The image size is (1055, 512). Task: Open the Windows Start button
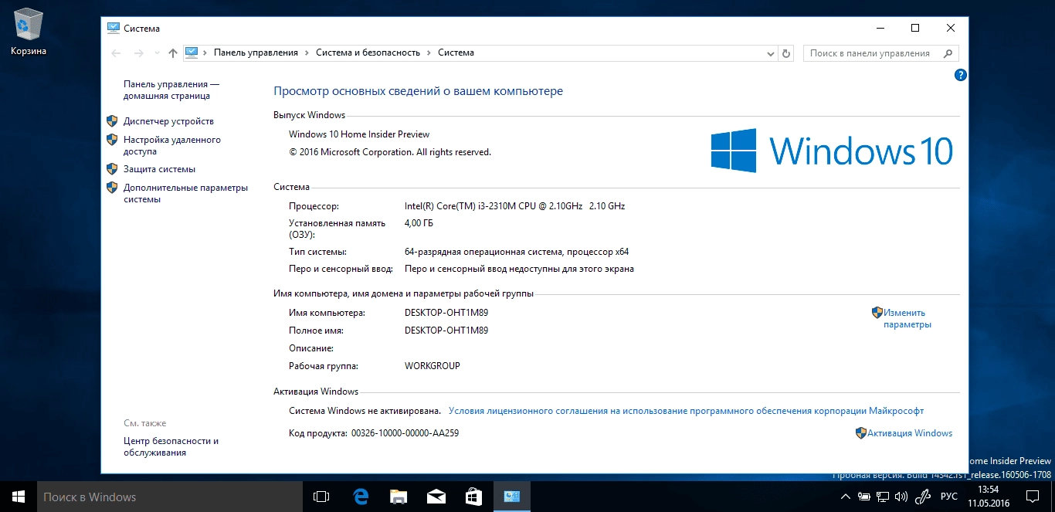(19, 497)
